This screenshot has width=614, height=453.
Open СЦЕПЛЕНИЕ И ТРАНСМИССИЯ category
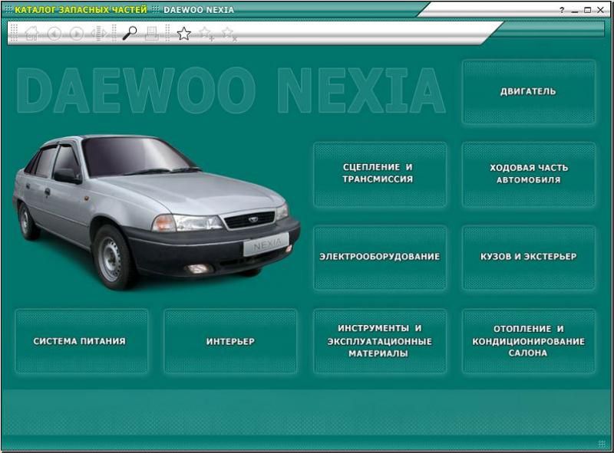click(379, 173)
